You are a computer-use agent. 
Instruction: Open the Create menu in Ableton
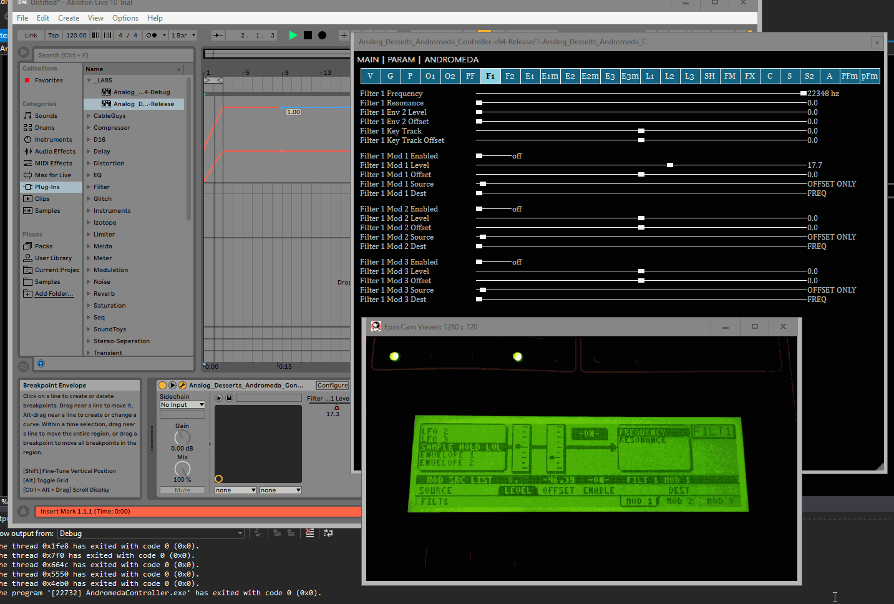69,18
